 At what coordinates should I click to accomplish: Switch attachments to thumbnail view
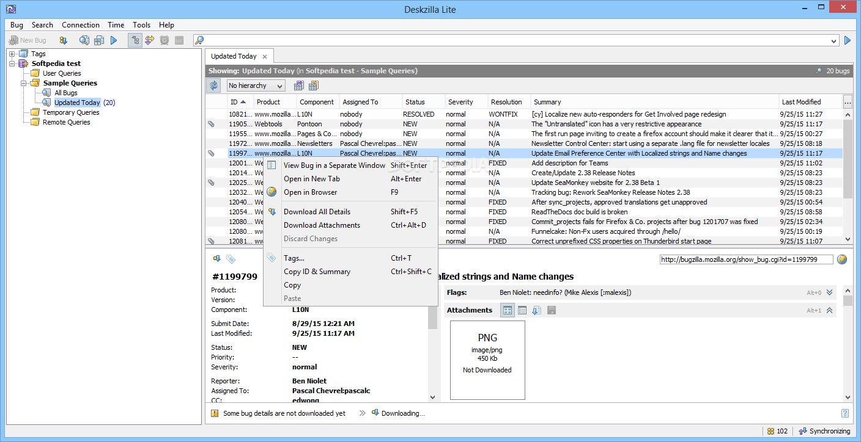coord(508,311)
